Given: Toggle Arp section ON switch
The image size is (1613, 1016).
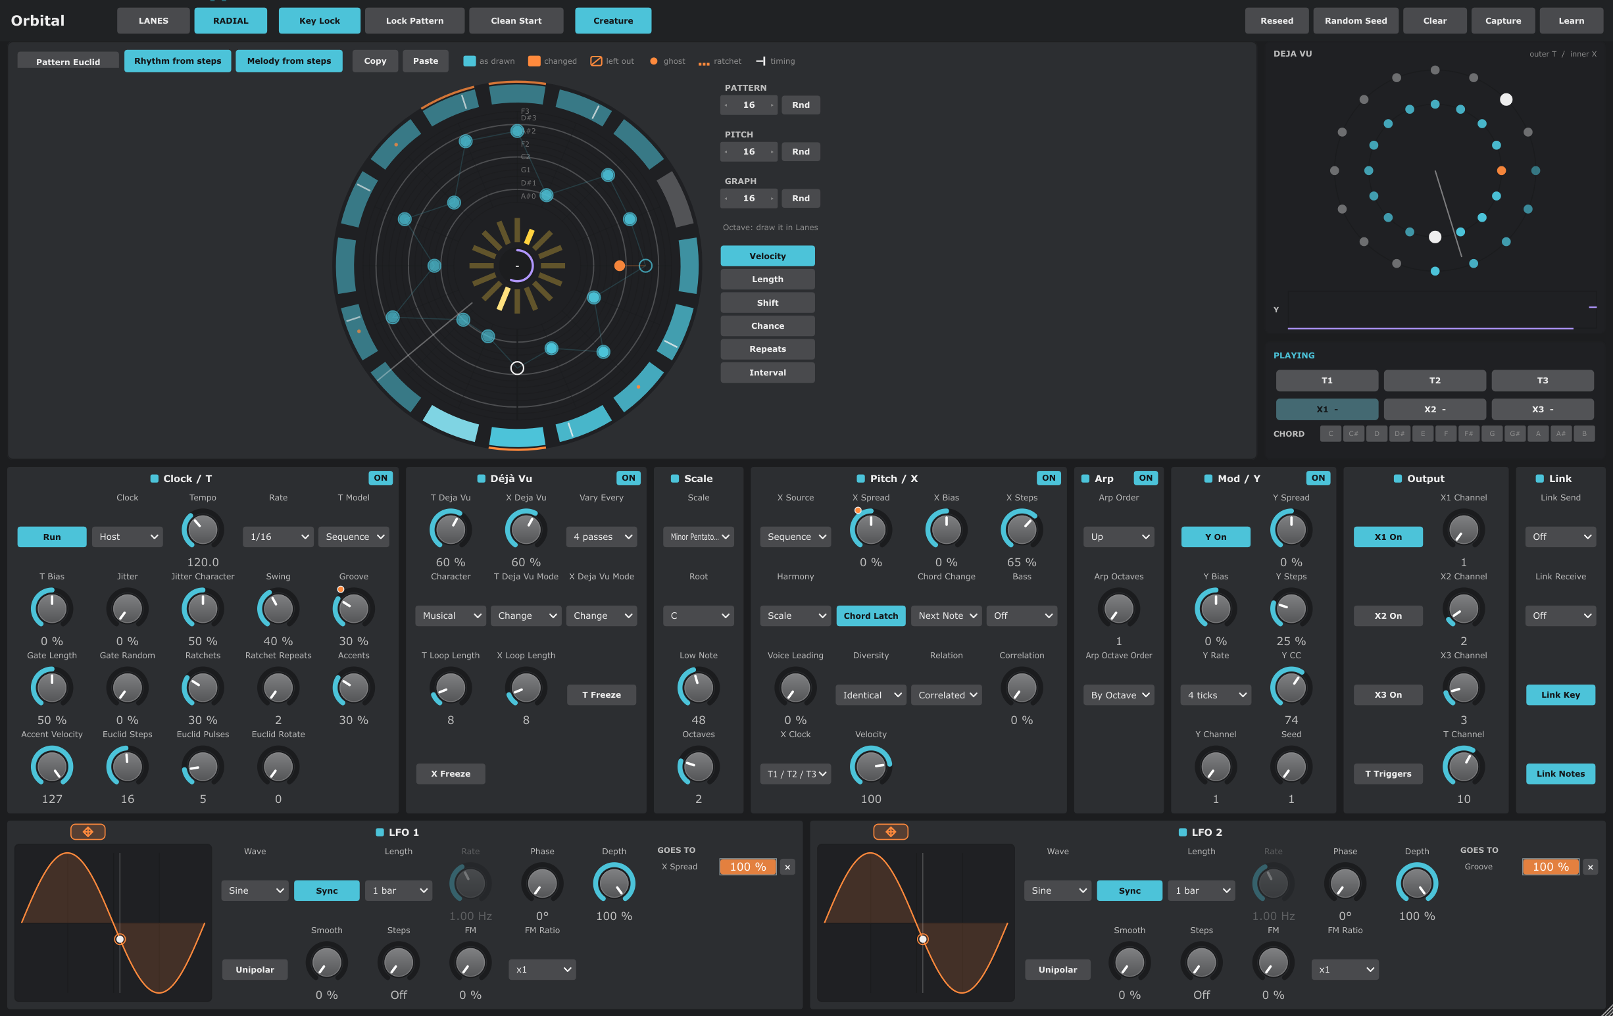Looking at the screenshot, I should [x=1145, y=477].
